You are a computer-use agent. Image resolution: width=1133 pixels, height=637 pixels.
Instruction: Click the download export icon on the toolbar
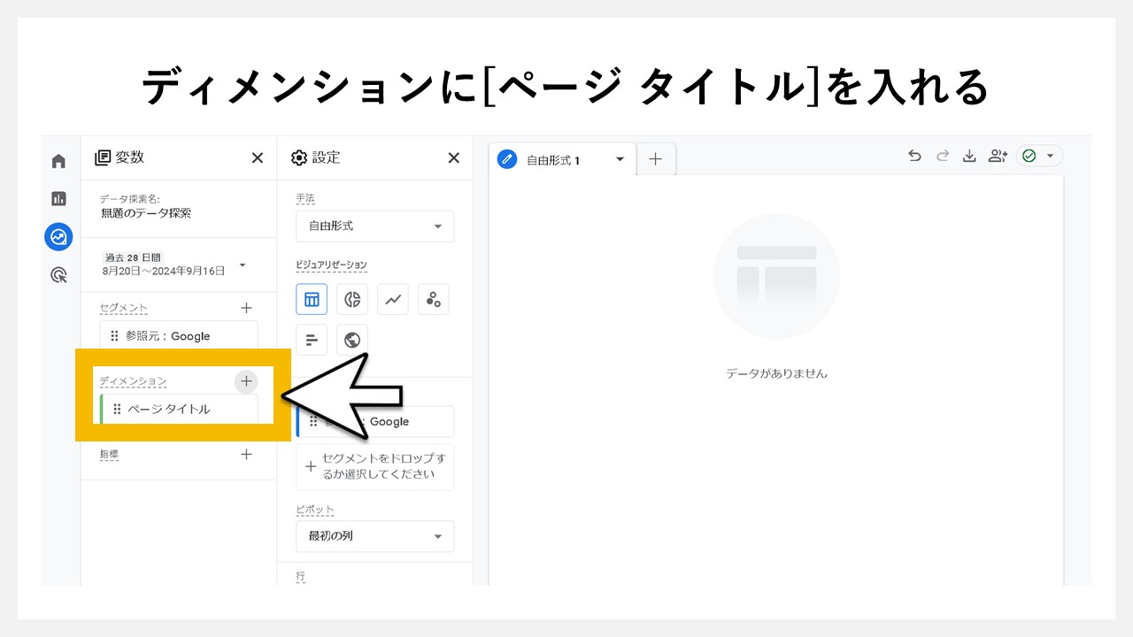969,155
